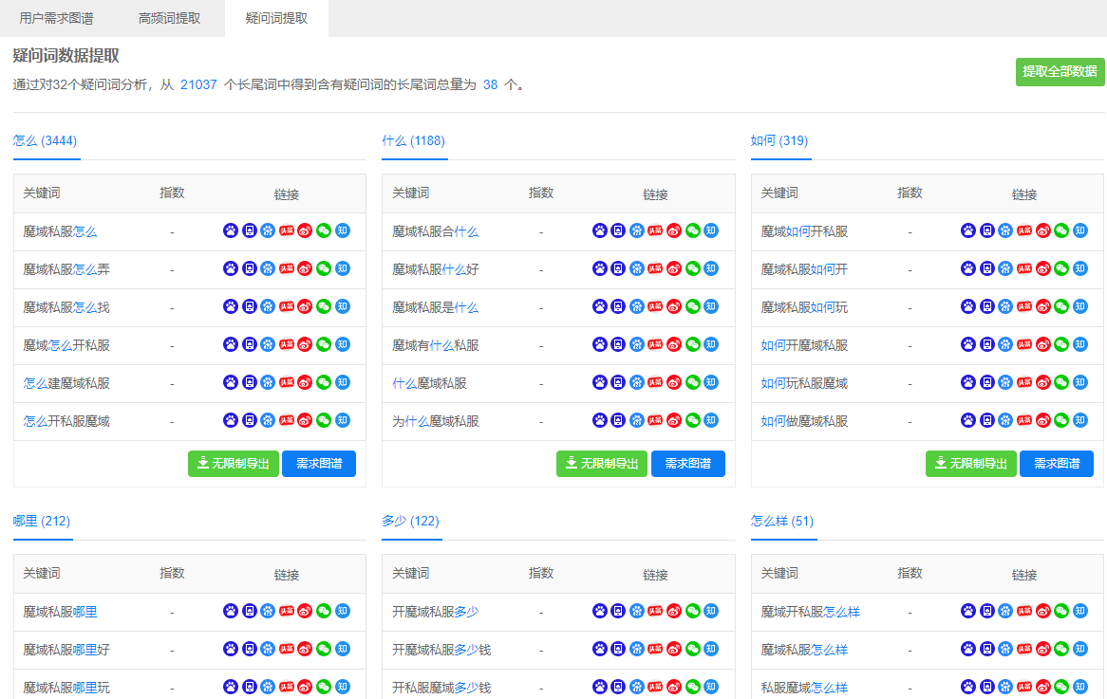Click the 21037 long-tail count link
1107x699 pixels.
pyautogui.click(x=198, y=84)
